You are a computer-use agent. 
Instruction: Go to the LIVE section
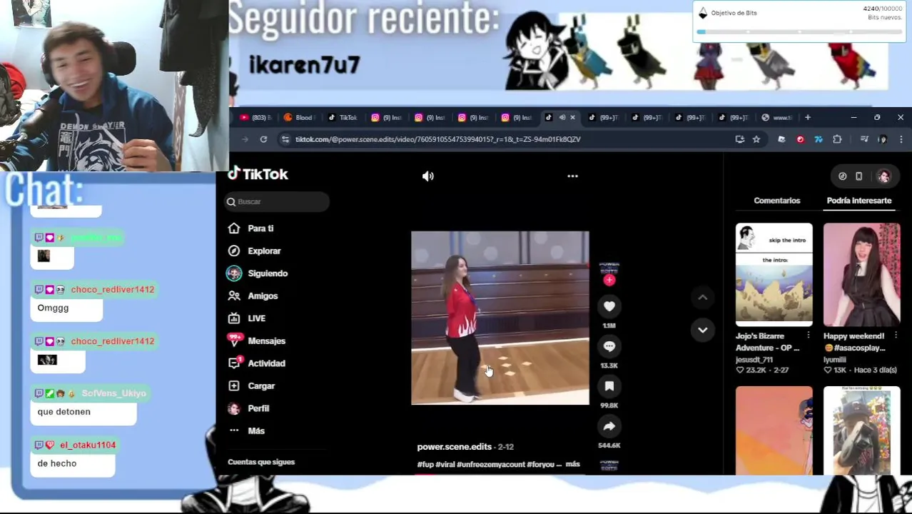[256, 318]
